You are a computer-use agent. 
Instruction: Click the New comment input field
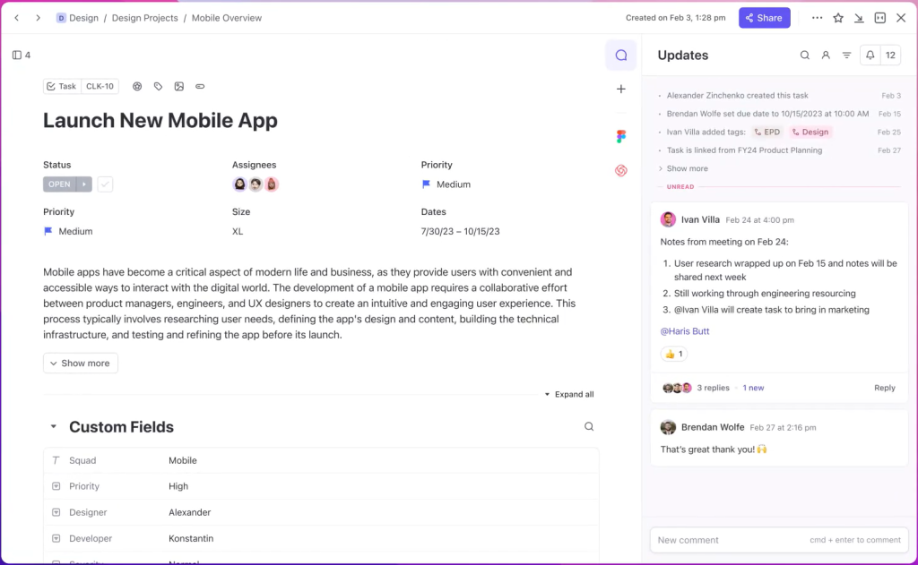tap(779, 540)
